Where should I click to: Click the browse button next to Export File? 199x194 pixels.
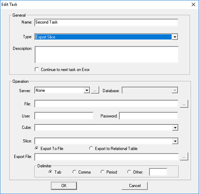click(x=184, y=157)
